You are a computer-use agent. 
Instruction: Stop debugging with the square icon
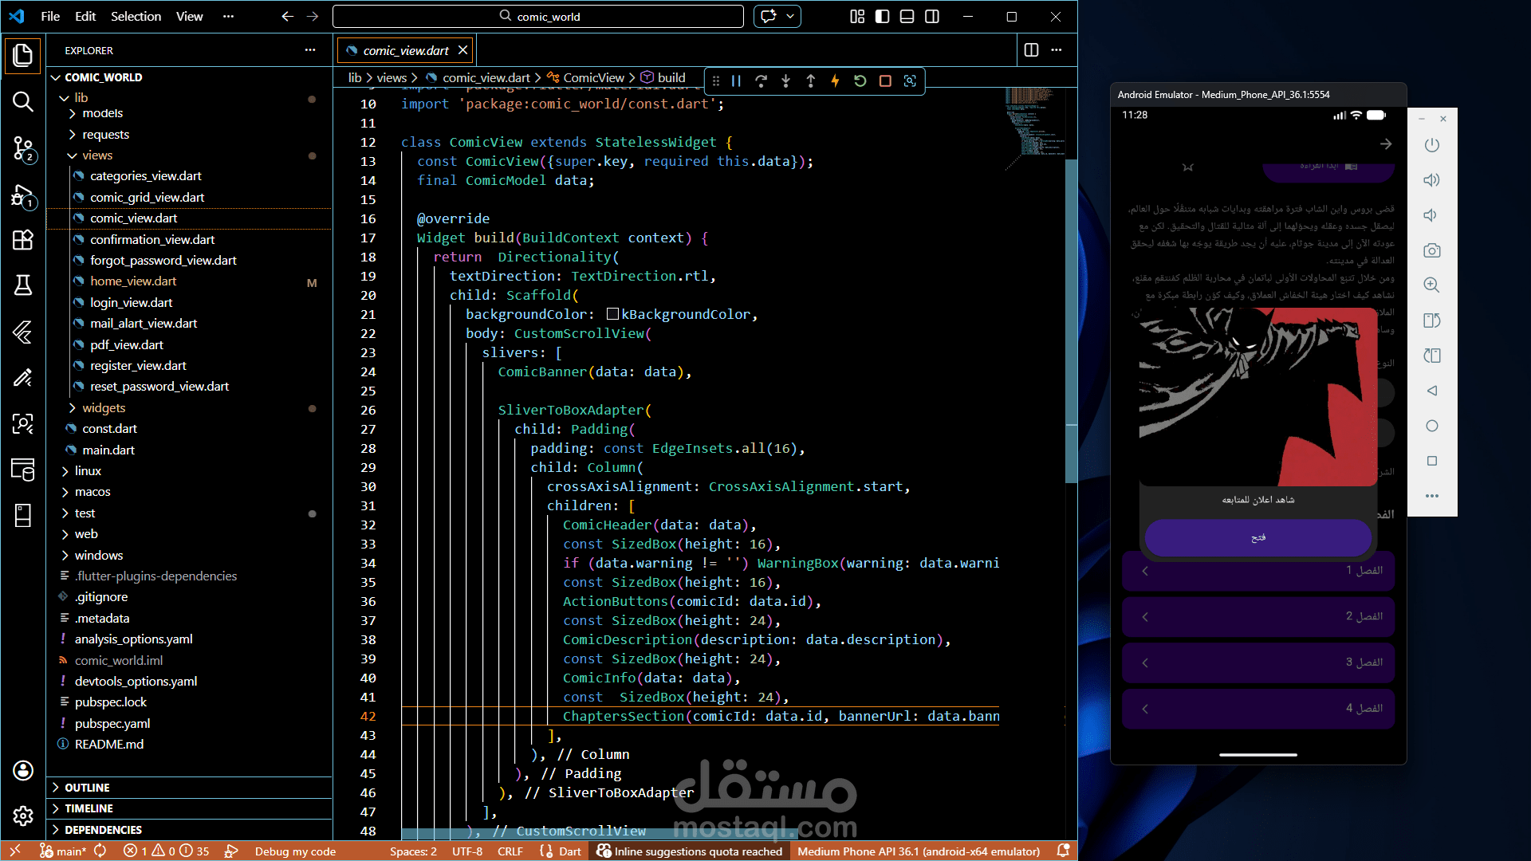(x=885, y=81)
